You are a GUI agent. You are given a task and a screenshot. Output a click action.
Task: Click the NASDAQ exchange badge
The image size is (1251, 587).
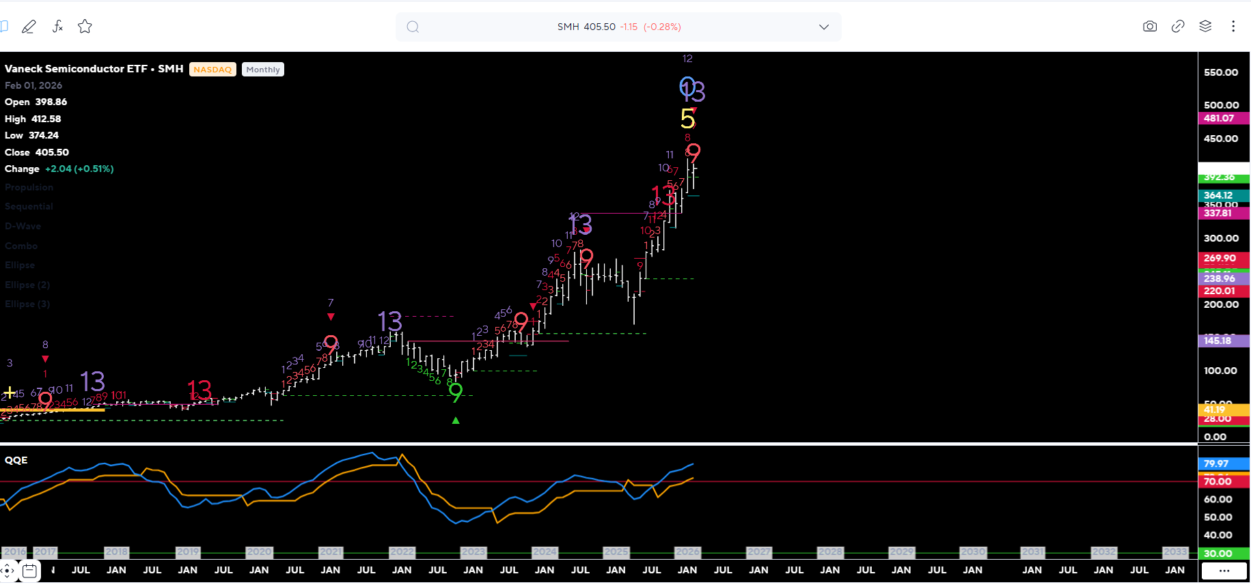click(x=212, y=70)
